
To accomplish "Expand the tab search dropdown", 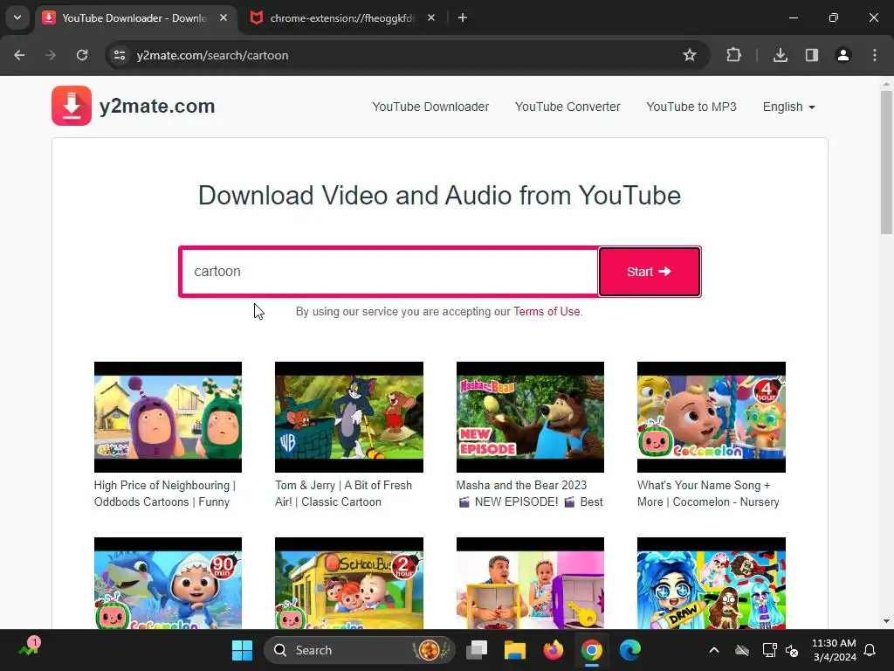I will (x=17, y=17).
